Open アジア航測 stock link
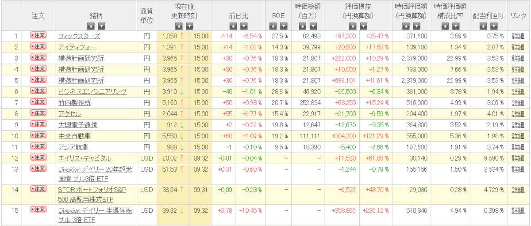This screenshot has height=226, width=531. [x=73, y=147]
